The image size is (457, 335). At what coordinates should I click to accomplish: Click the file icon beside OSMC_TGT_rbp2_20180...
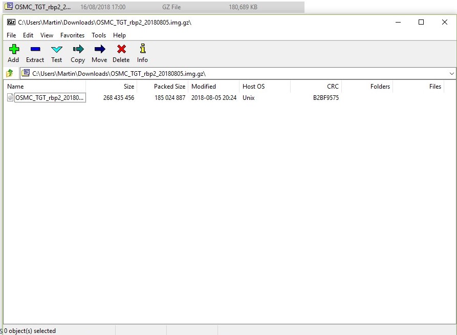click(x=10, y=97)
